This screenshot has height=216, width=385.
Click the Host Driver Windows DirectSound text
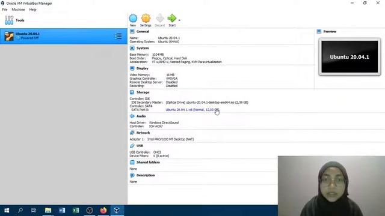point(164,122)
